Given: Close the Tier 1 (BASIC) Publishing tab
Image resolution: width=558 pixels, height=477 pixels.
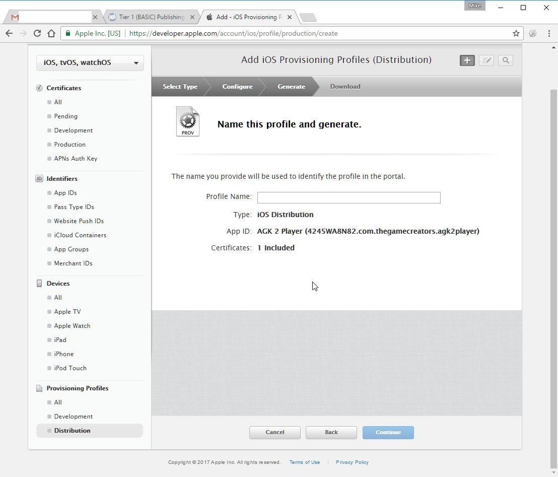Looking at the screenshot, I should 192,17.
